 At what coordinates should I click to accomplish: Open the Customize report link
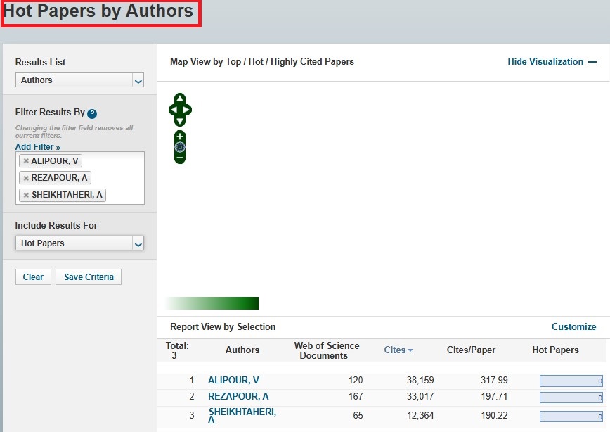(573, 326)
